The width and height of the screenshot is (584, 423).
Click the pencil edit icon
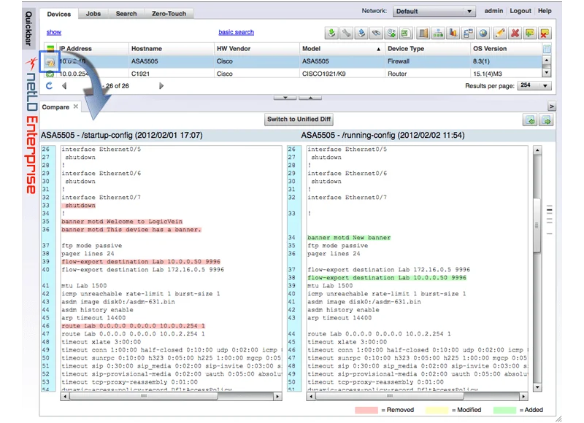click(x=500, y=33)
